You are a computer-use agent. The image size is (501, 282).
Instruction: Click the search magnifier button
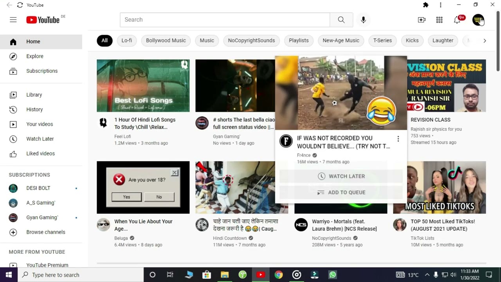[x=341, y=20]
